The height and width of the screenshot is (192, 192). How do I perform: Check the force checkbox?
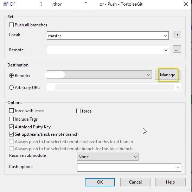pyautogui.click(x=78, y=111)
